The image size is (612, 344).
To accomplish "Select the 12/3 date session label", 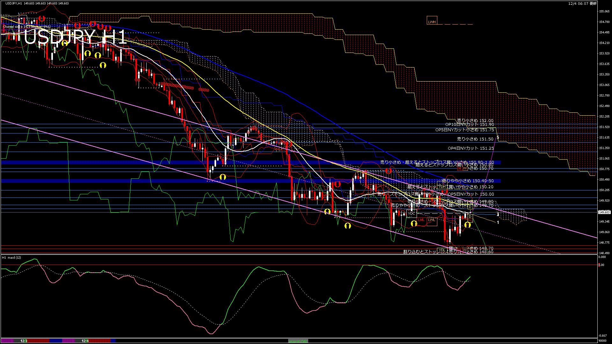I will (24, 341).
